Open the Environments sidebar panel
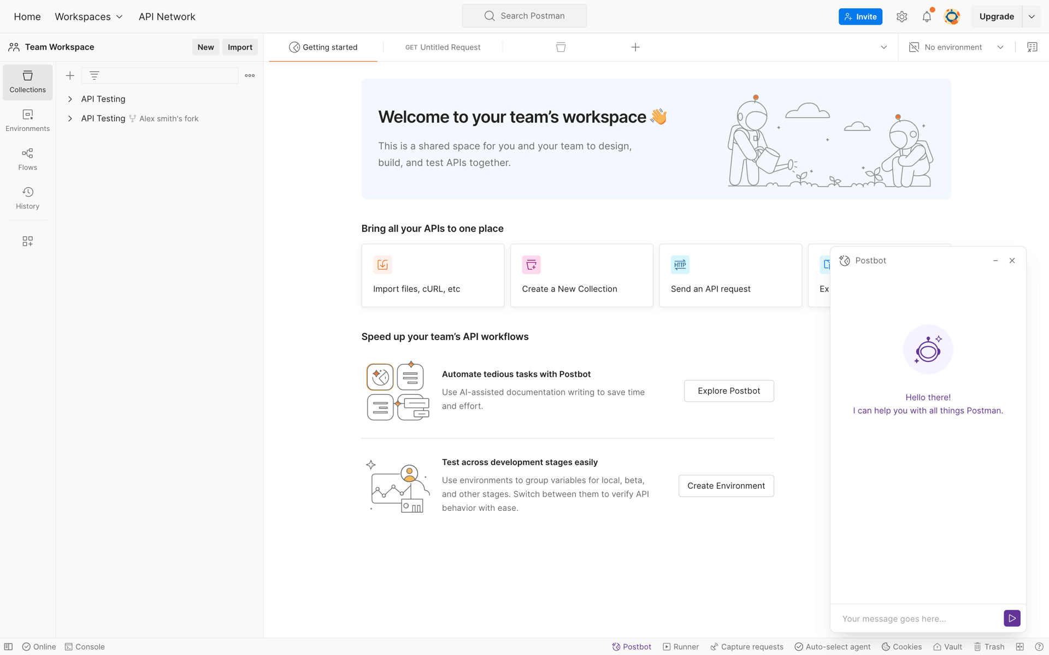Viewport: 1049px width, 655px height. coord(27,121)
